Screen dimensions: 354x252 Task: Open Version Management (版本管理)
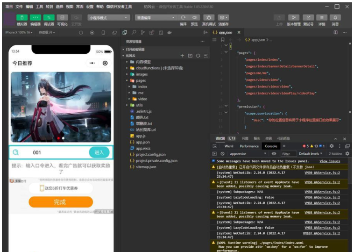[294, 18]
